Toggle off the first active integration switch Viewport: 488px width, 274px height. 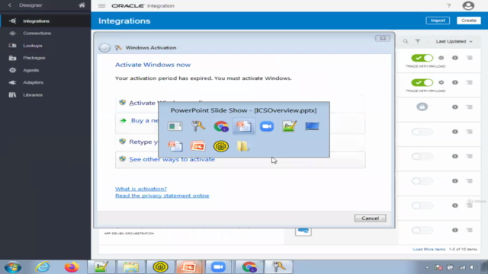tap(422, 58)
